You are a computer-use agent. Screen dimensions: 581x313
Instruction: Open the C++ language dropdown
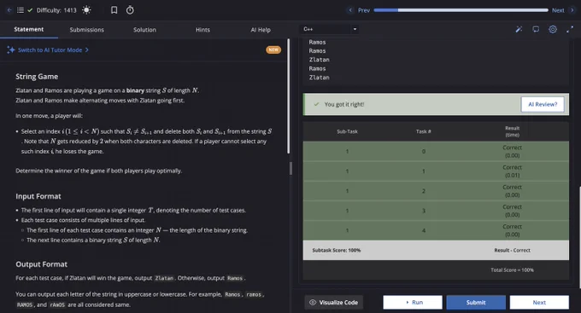[329, 29]
